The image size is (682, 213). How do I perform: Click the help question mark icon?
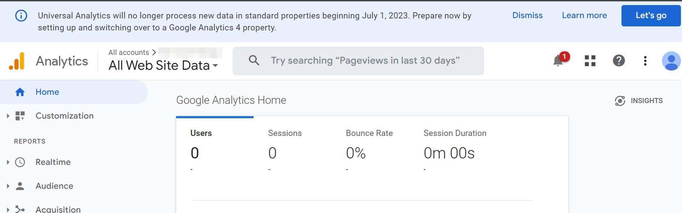click(x=619, y=60)
